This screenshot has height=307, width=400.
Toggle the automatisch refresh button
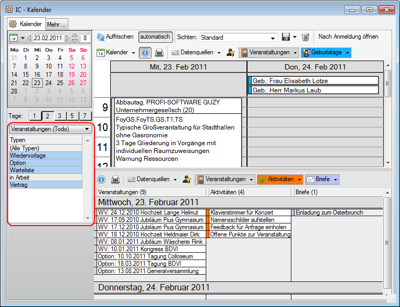(155, 37)
